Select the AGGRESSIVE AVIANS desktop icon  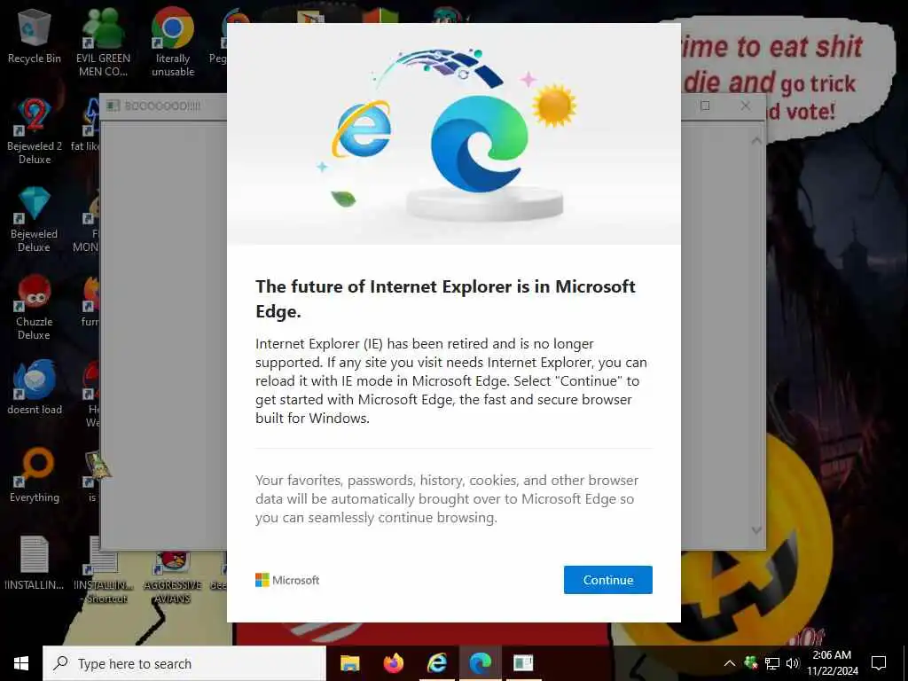pos(173,578)
